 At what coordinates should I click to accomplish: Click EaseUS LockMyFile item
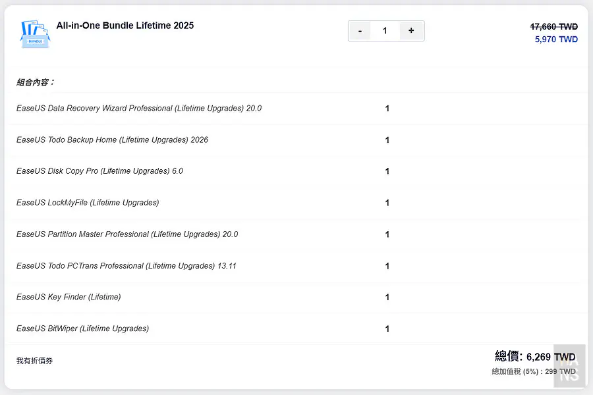(88, 203)
